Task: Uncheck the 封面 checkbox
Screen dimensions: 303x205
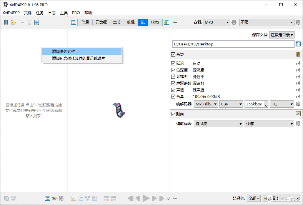Action: (173, 114)
